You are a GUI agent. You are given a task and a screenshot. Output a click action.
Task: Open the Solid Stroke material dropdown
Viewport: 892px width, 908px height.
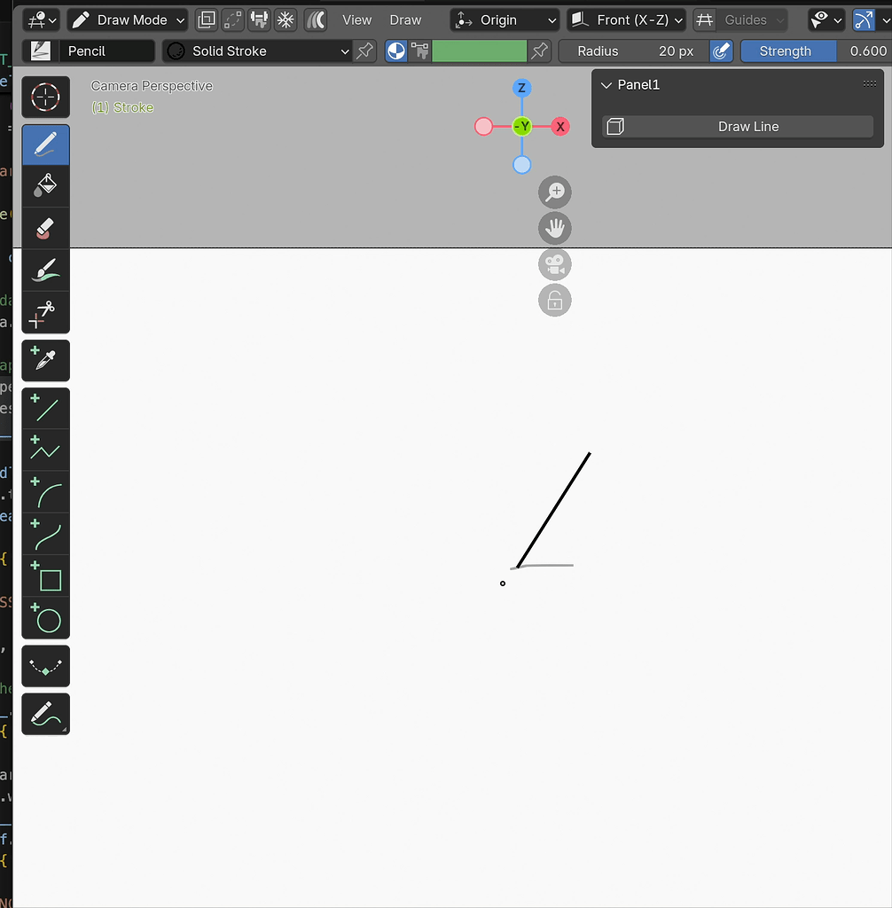click(258, 51)
